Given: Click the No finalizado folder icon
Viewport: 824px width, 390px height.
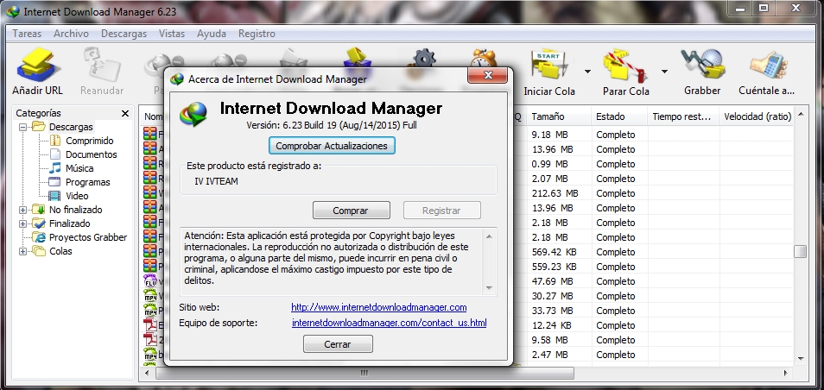Looking at the screenshot, I should coord(38,210).
